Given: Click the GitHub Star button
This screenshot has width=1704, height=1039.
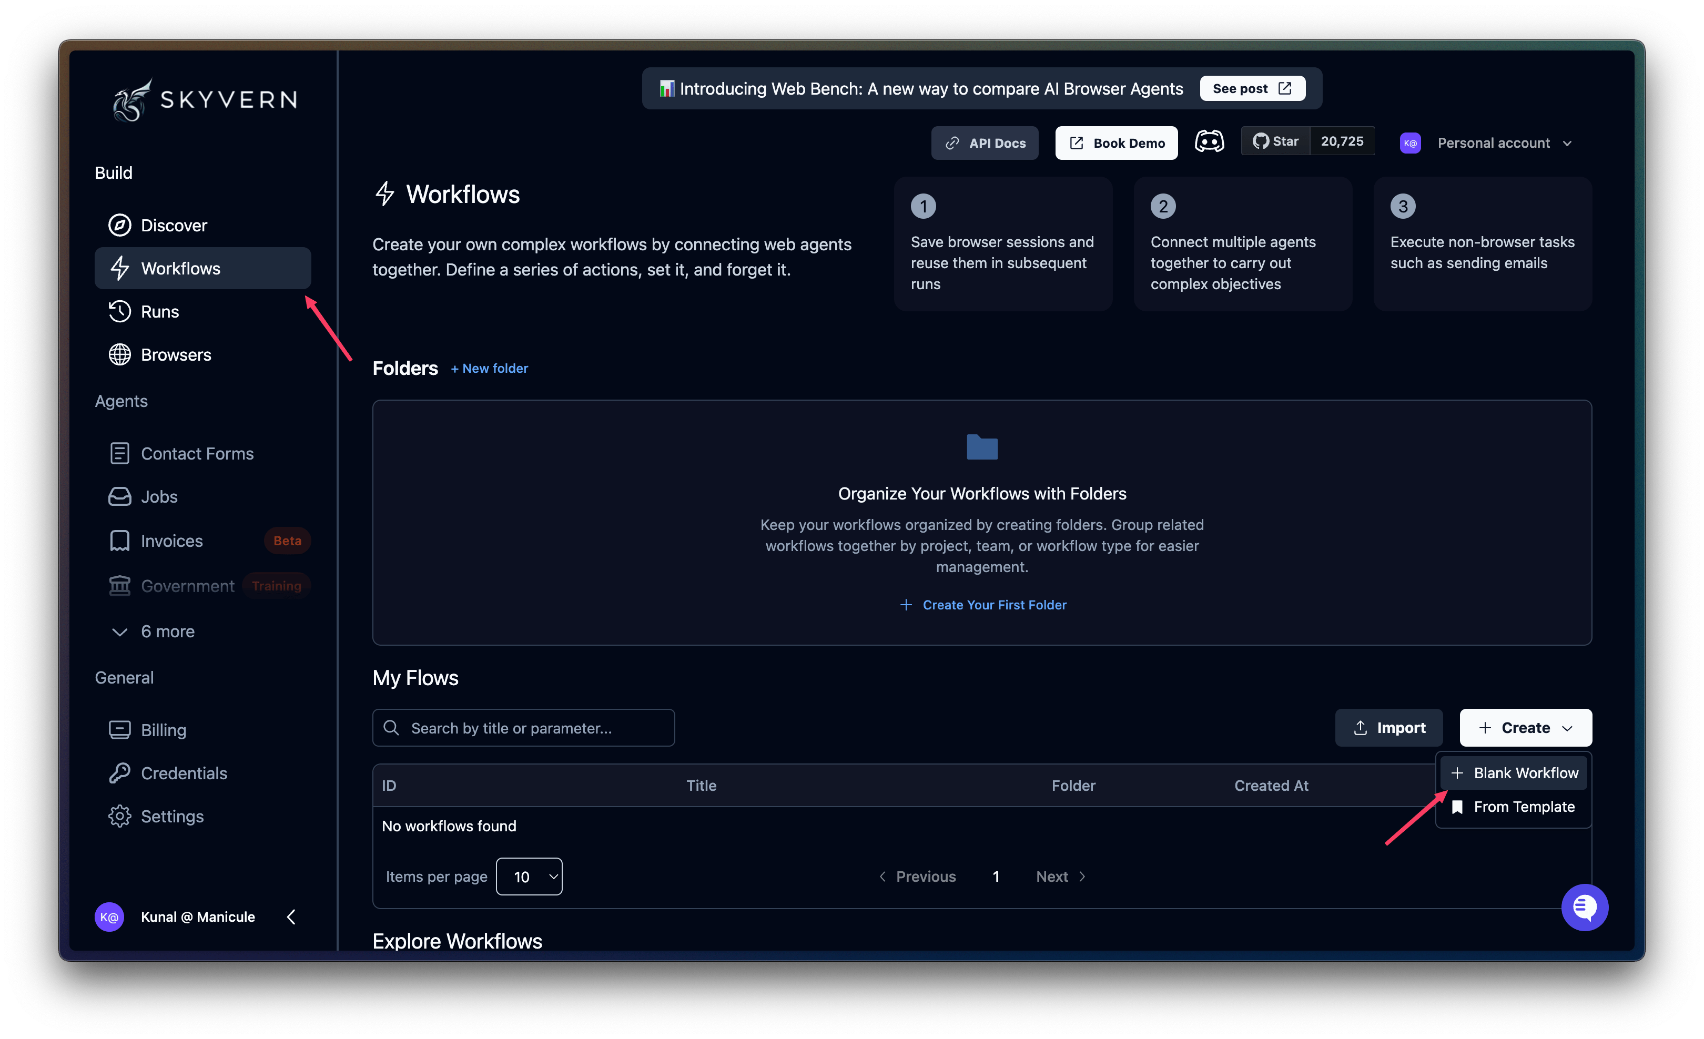Looking at the screenshot, I should [1276, 142].
